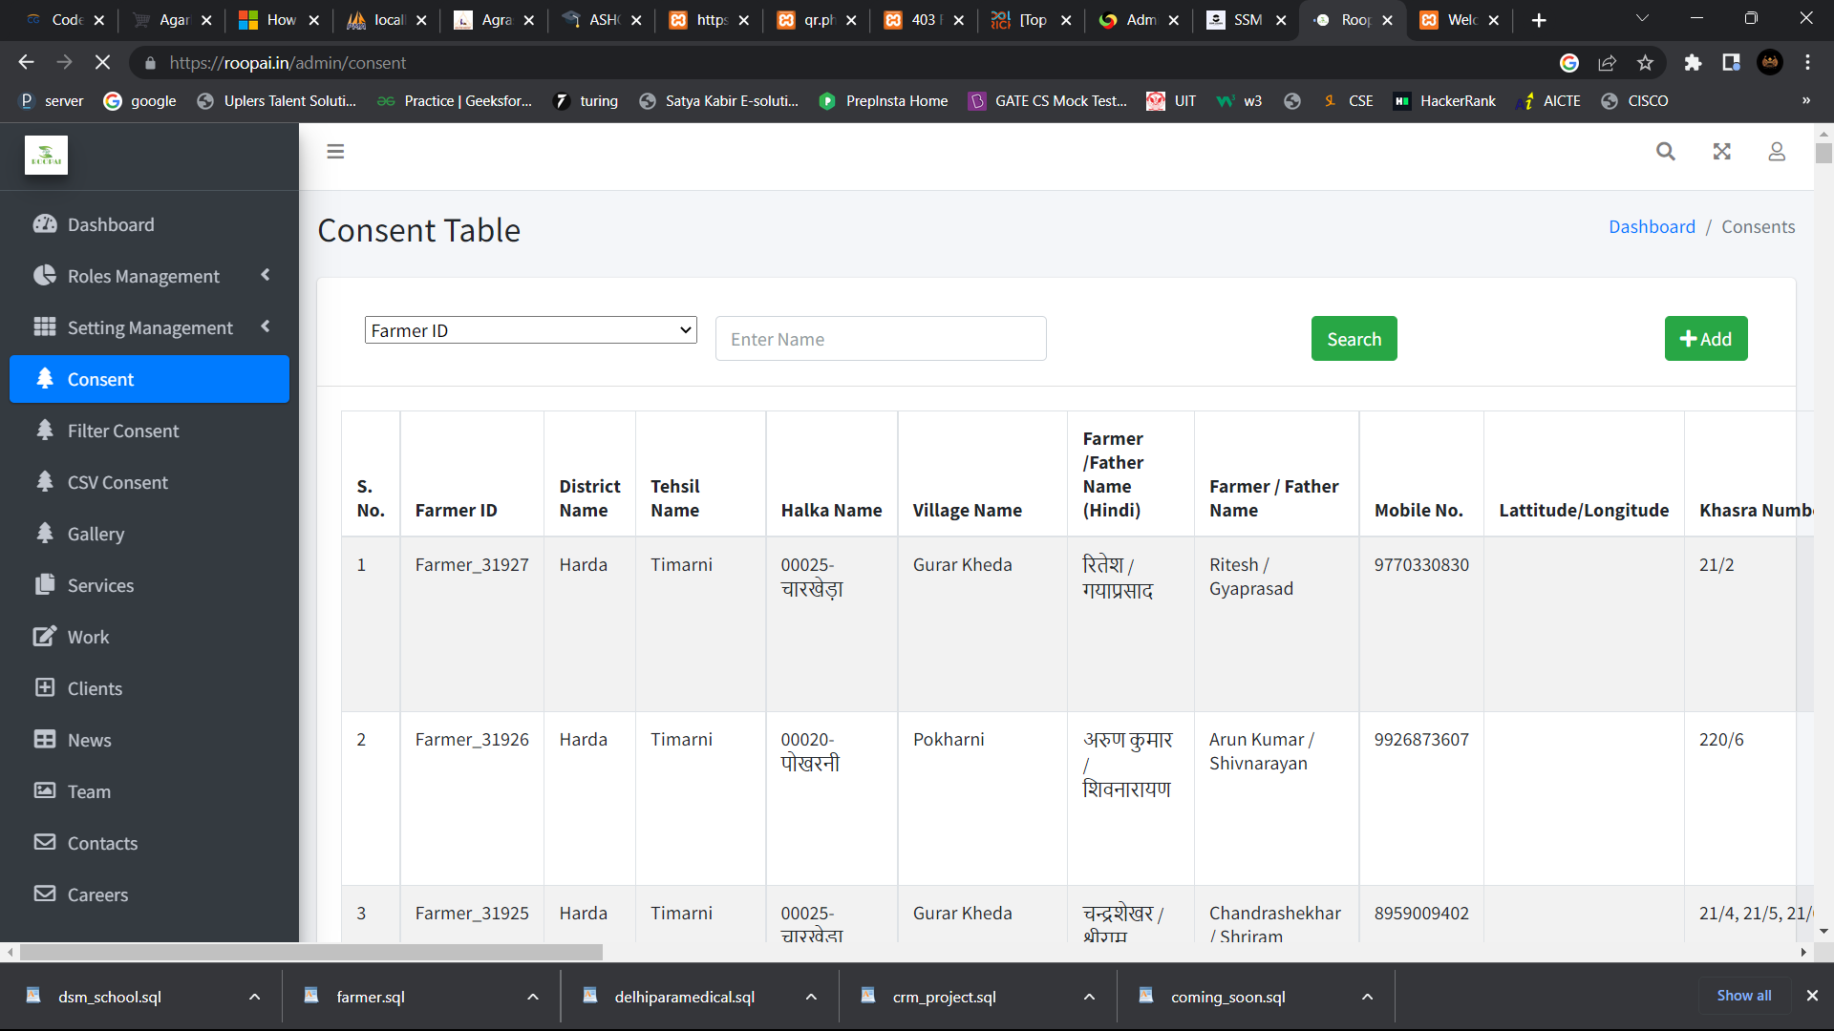Viewport: 1834px width, 1031px height.
Task: Click the Add button to add consent
Action: coord(1705,337)
